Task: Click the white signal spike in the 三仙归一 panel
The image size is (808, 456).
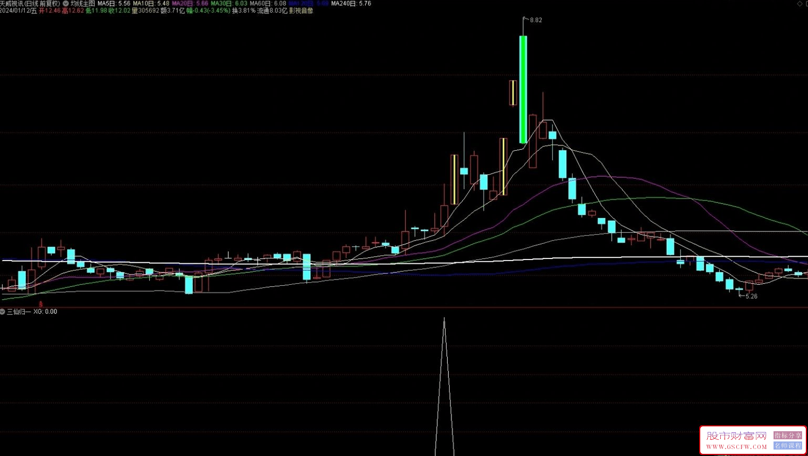Action: (444, 387)
